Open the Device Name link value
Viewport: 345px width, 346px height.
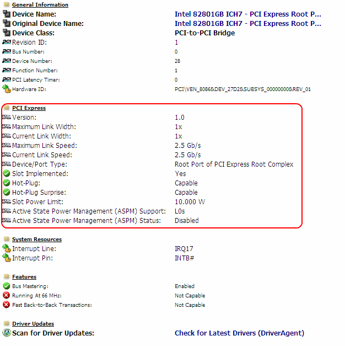[248, 14]
